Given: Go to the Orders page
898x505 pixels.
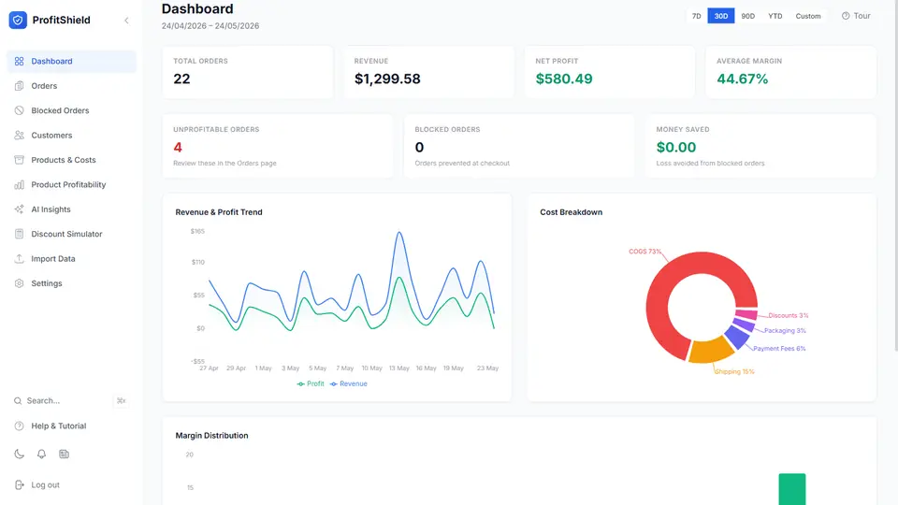Looking at the screenshot, I should click(x=72, y=86).
